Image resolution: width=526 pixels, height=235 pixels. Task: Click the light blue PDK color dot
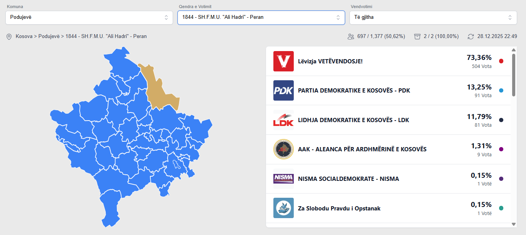[x=501, y=91]
